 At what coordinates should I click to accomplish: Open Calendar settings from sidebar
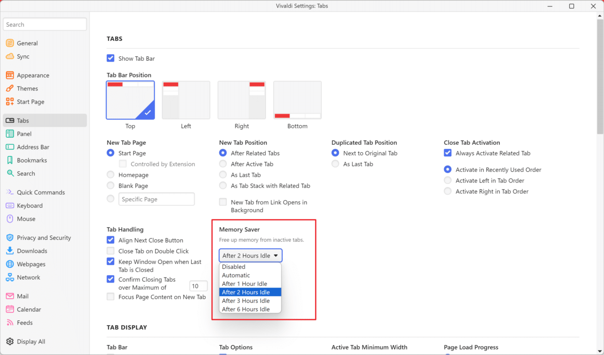click(30, 309)
